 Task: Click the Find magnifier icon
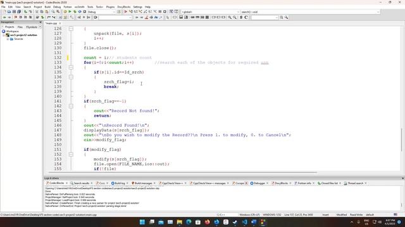(53, 12)
